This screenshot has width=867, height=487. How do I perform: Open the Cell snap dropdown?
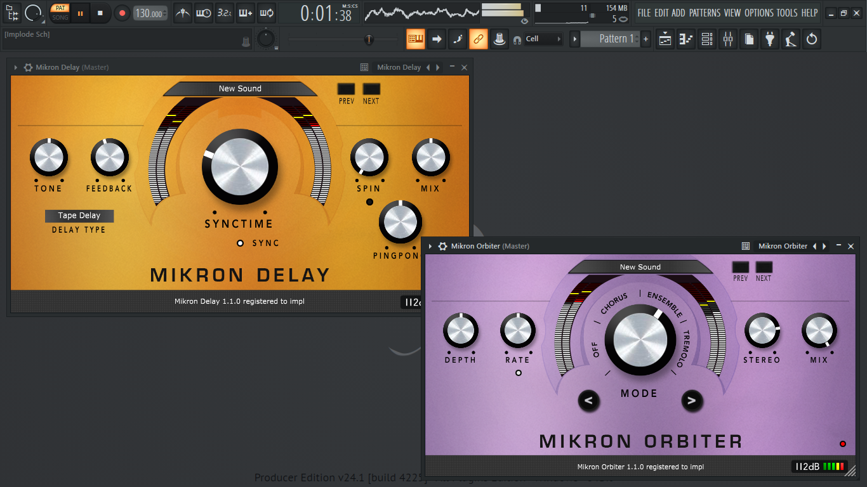point(544,39)
